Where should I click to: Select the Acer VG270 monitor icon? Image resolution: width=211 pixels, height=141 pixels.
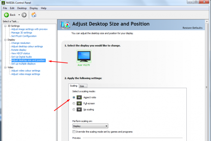click(x=84, y=56)
